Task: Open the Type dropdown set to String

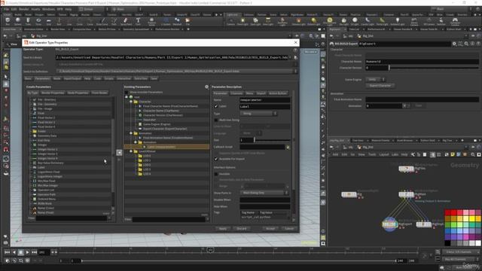Action: click(258, 114)
